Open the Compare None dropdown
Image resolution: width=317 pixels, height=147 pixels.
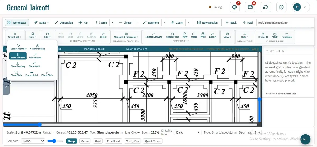pos(33,141)
